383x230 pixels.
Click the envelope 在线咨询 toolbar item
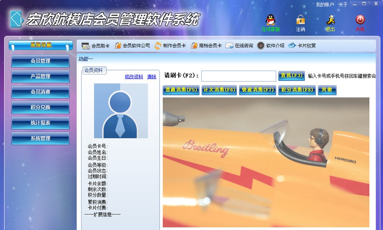pos(239,45)
